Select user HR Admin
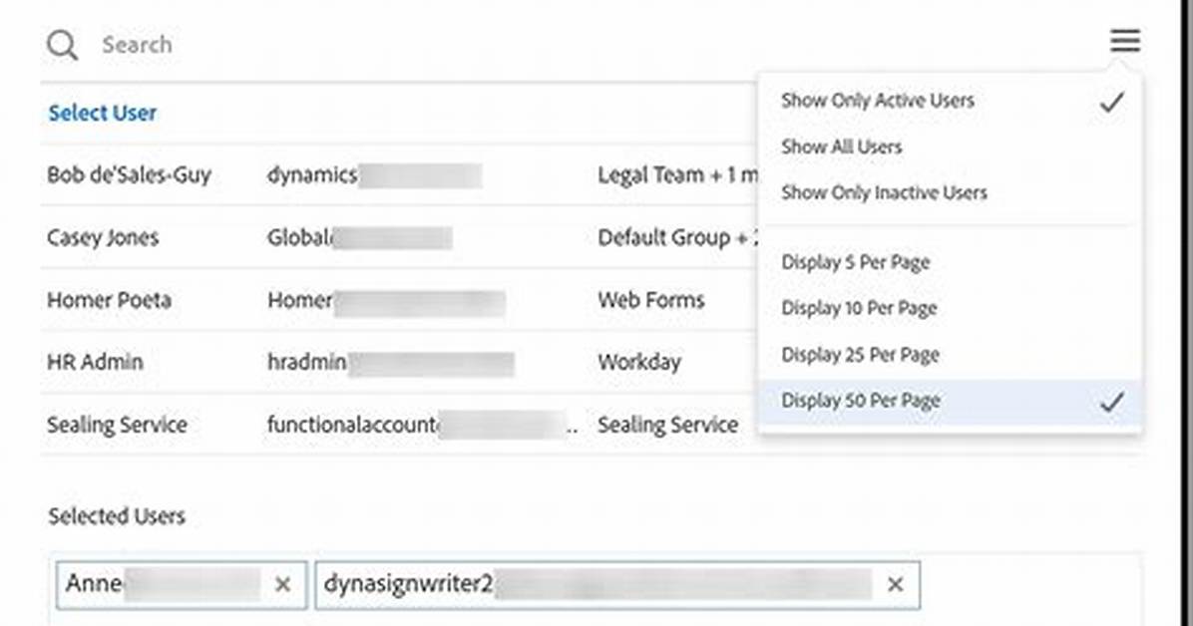This screenshot has width=1193, height=626. click(95, 362)
